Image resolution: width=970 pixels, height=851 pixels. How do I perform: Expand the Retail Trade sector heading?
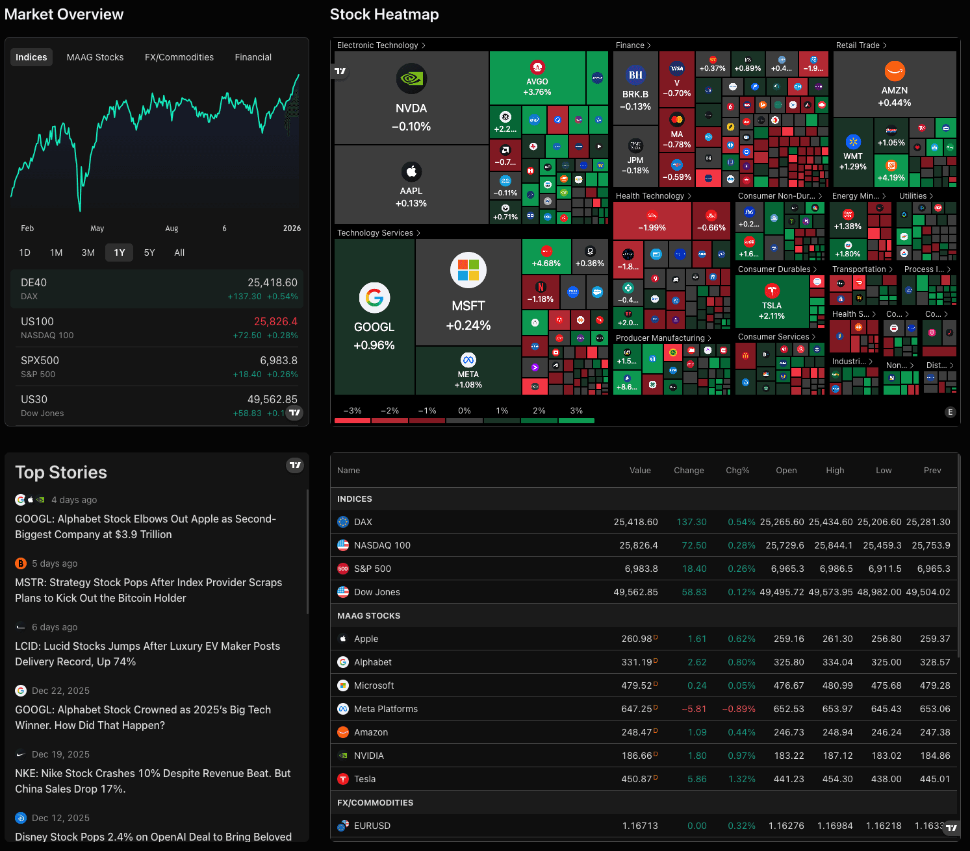pos(862,45)
